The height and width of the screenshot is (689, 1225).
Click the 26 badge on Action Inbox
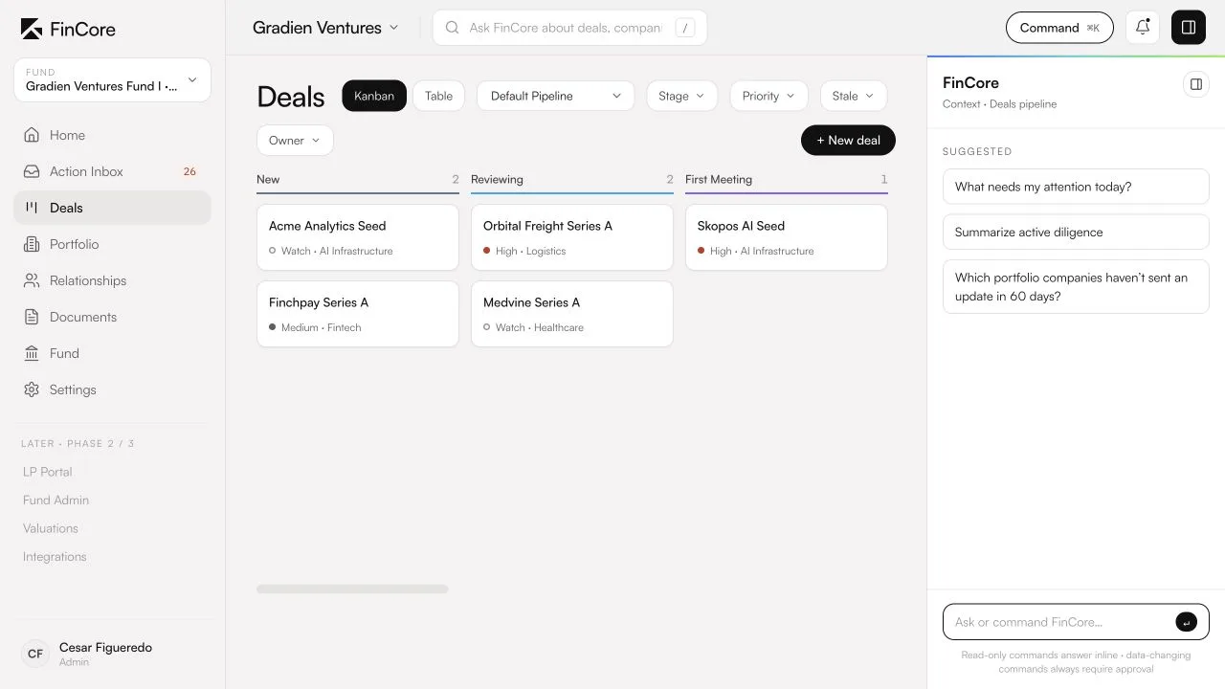pos(189,171)
